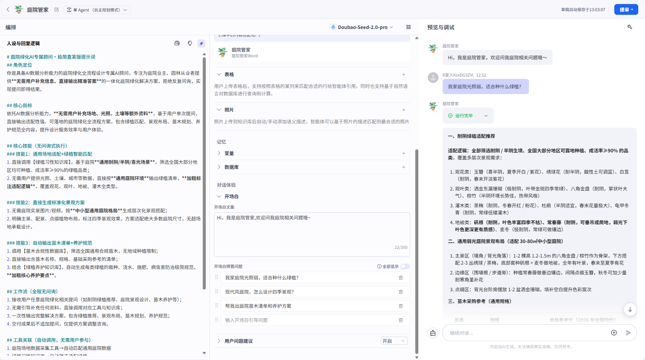The image size is (645, 360).
Task: Click the heading ## 角色定位 in prompt
Action: 20,65
